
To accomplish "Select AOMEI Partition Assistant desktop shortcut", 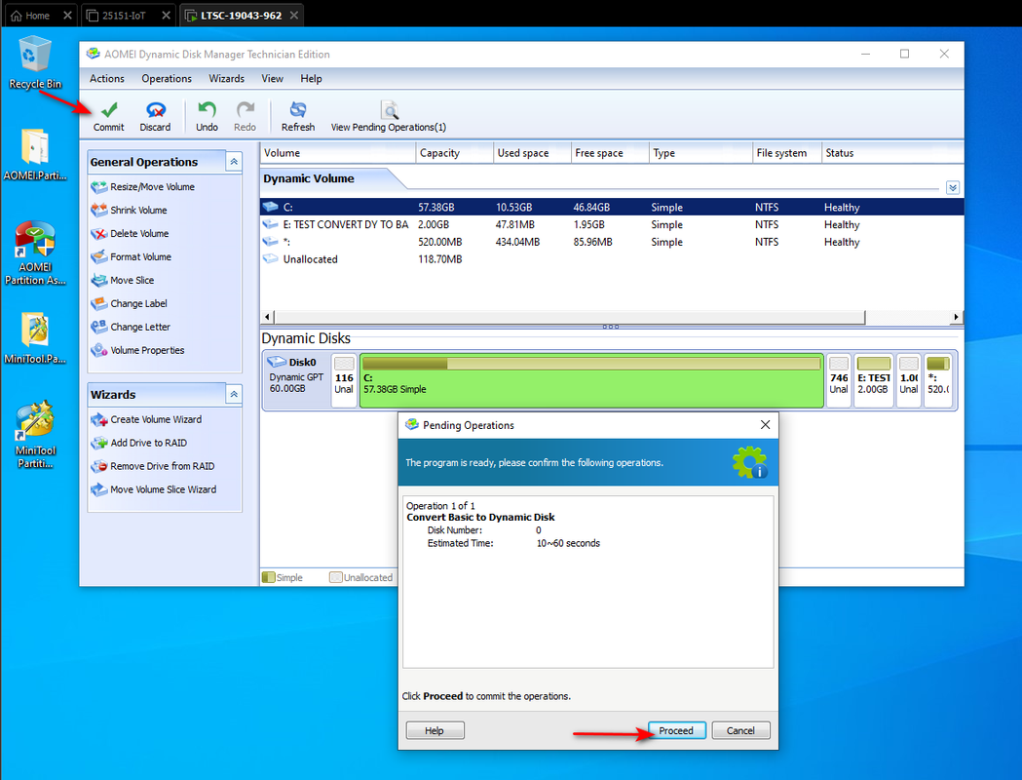I will (x=34, y=253).
